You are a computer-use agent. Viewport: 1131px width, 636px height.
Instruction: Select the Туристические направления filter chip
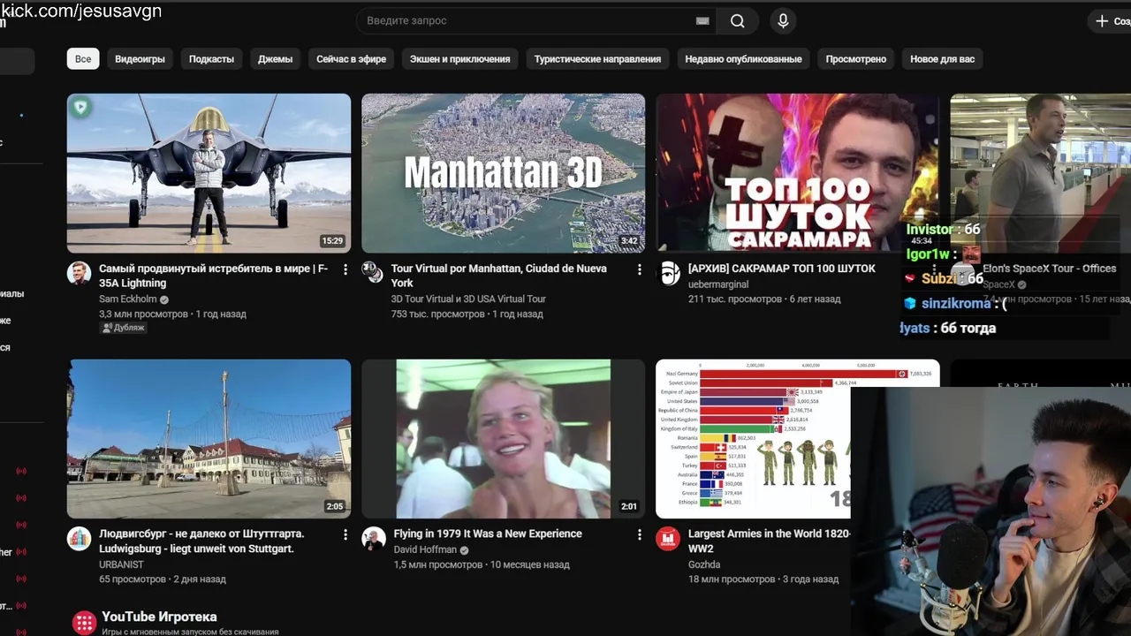coord(597,59)
